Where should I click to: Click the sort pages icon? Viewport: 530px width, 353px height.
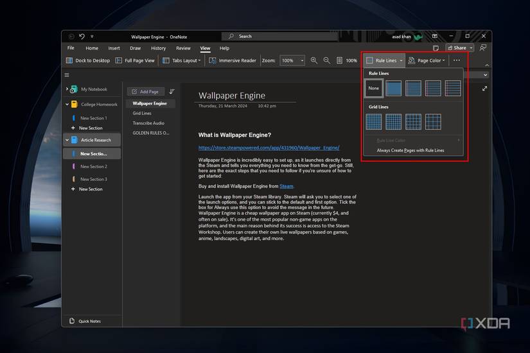pyautogui.click(x=172, y=92)
